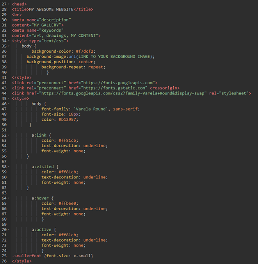This screenshot has width=258, height=264.
Task: Click LINK TO YOUR BACKGROUND IMAGE placeholder
Action: 114,57
